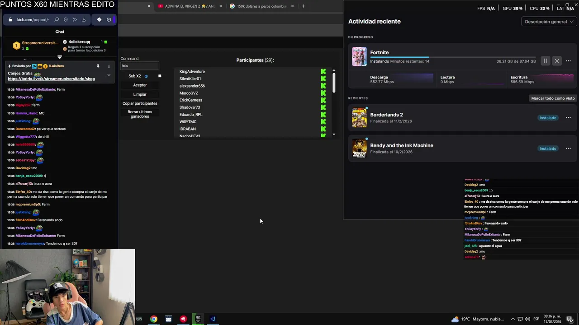
Task: Show hidden system tray icons
Action: pos(513,319)
